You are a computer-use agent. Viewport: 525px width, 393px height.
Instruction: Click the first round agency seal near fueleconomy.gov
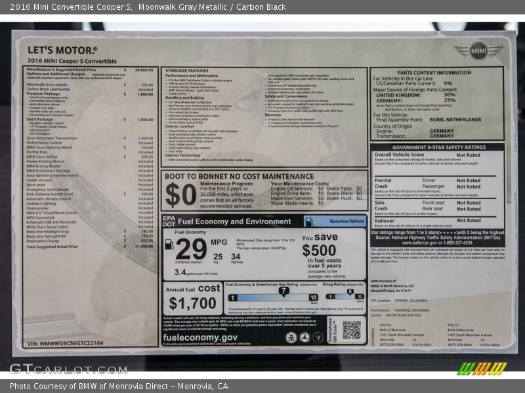pos(291,337)
